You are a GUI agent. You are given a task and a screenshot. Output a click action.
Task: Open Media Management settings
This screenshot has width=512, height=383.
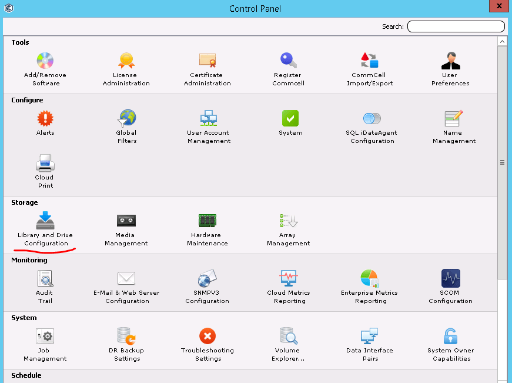126,228
